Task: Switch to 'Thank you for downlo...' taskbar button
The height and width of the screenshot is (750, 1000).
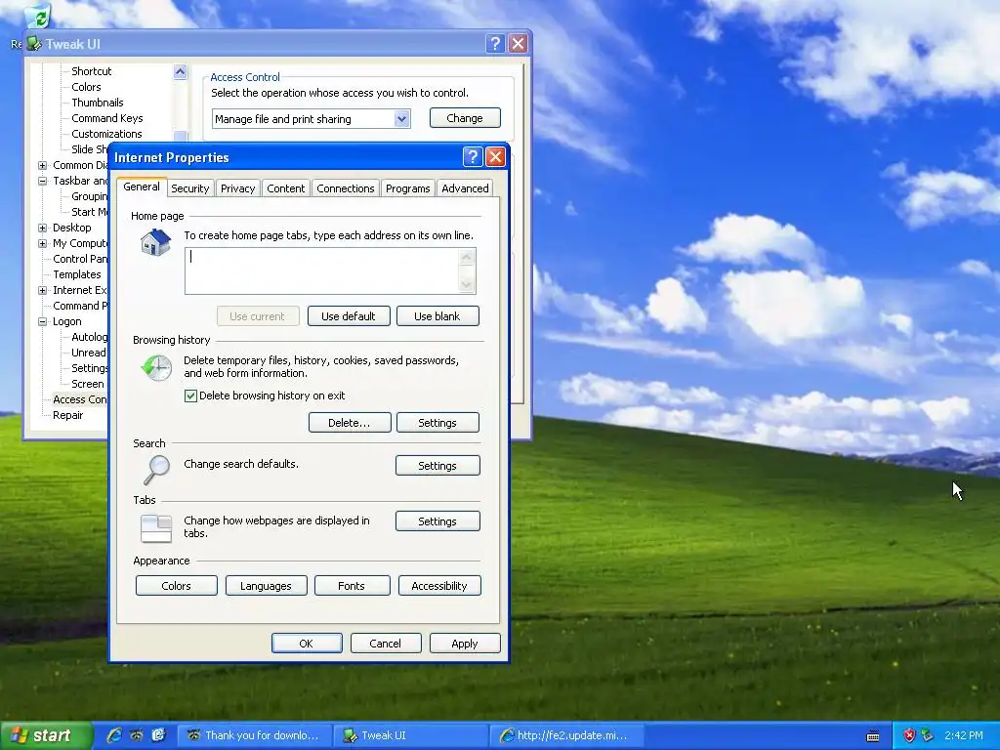Action: click(255, 735)
